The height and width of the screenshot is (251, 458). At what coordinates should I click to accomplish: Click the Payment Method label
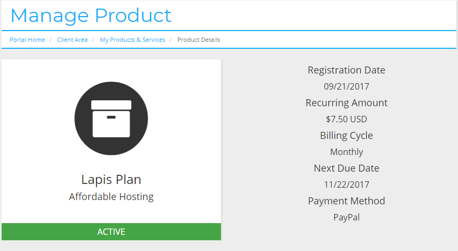(346, 201)
